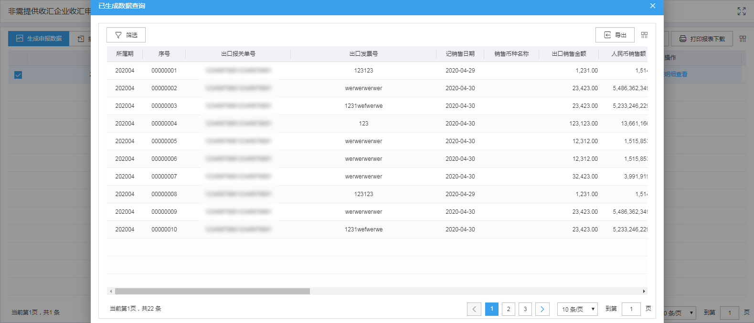Open background window page size dropdown

coord(680,313)
